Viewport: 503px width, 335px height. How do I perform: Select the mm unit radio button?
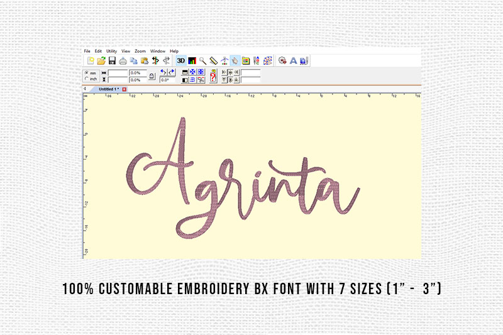86,73
